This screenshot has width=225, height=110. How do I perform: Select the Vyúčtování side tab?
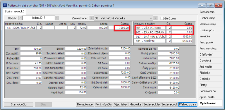(x=210, y=103)
